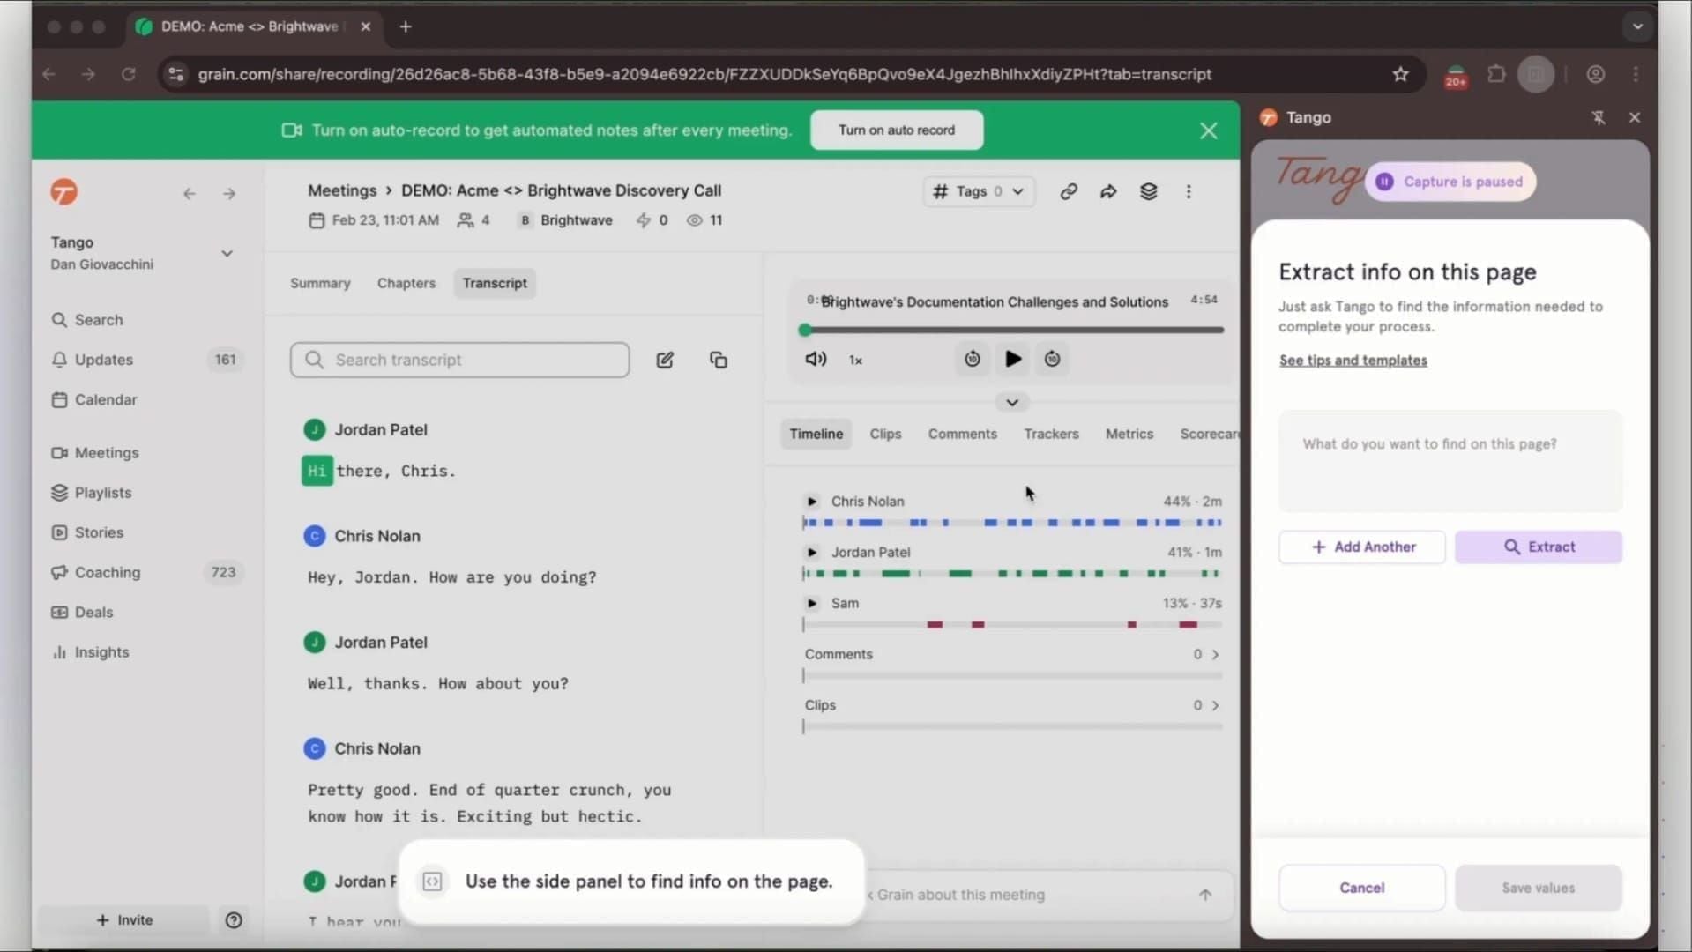Viewport: 1692px width, 952px height.
Task: Select the edit transcript pencil icon
Action: [665, 360]
